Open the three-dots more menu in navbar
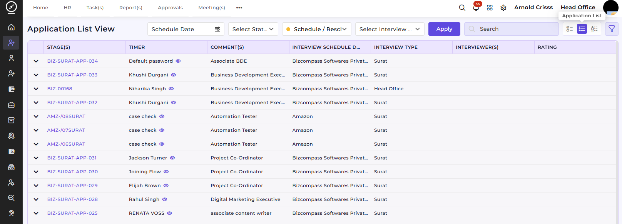The width and height of the screenshot is (622, 224). click(x=239, y=8)
